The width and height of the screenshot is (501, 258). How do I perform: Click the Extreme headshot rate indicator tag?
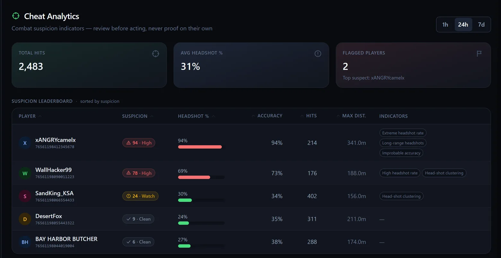pos(403,133)
